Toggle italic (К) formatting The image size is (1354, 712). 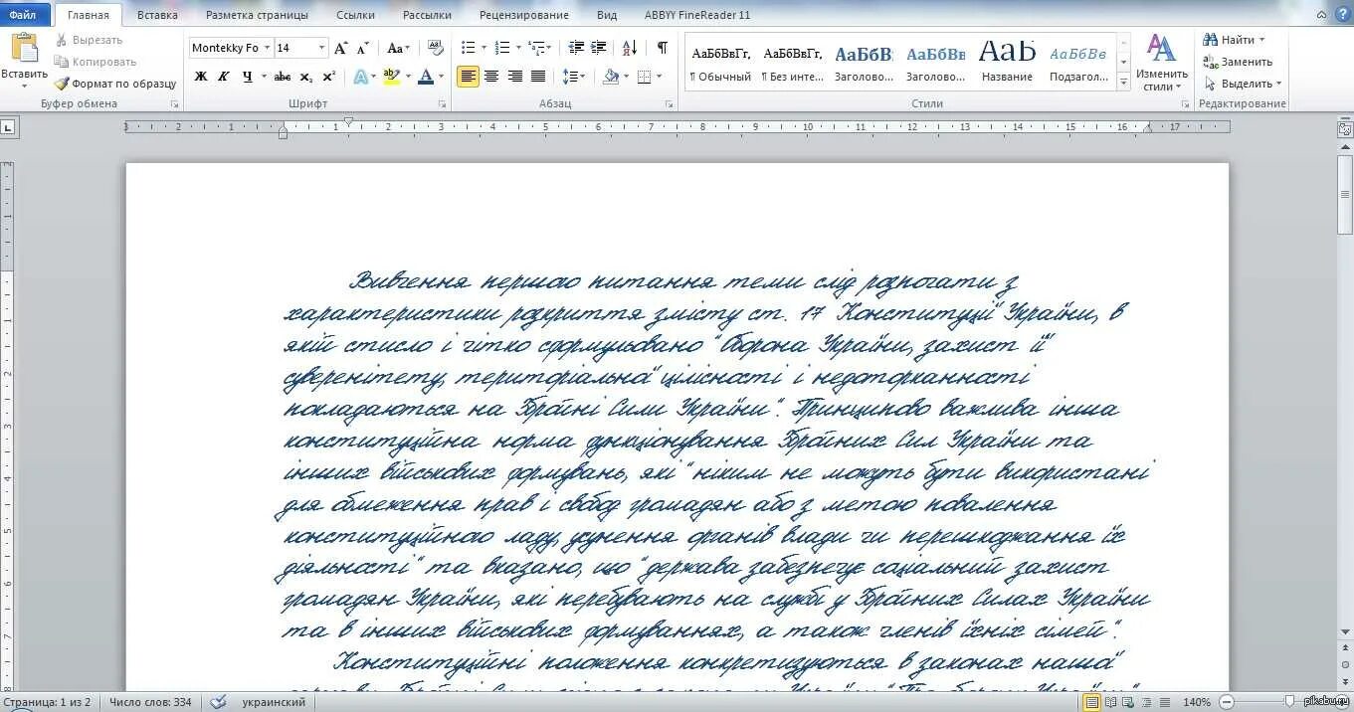tap(223, 77)
